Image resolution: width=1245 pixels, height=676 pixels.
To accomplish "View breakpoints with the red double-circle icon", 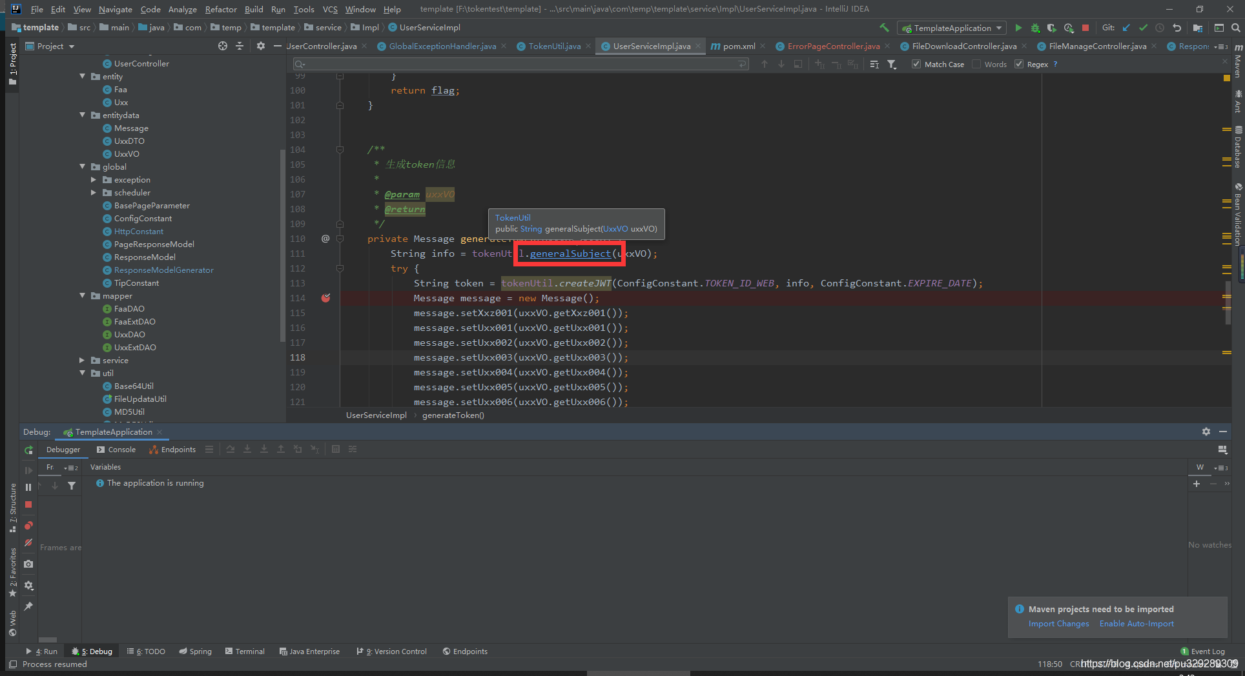I will (x=28, y=525).
